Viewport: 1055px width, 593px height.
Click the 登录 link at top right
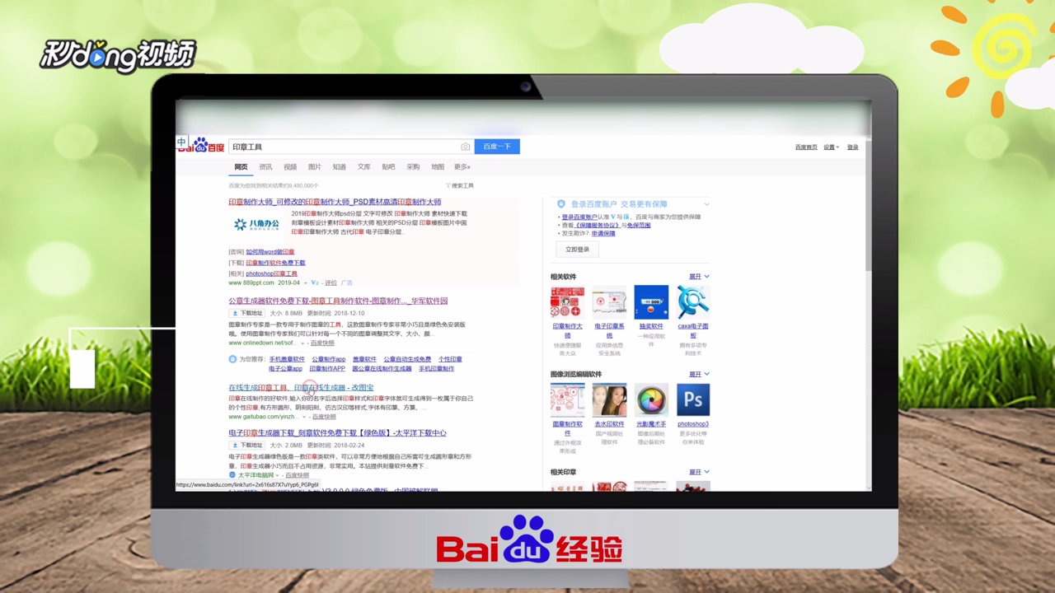852,147
